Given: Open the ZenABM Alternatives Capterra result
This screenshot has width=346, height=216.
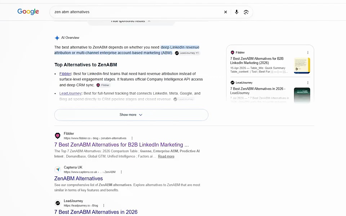Looking at the screenshot, I should [79, 179].
